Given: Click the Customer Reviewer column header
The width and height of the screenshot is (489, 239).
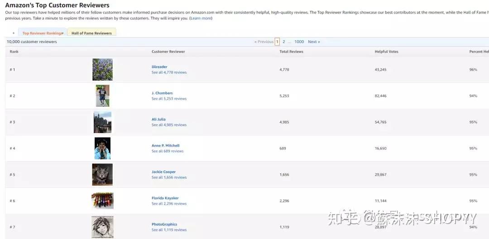Looking at the screenshot, I should (168, 52).
